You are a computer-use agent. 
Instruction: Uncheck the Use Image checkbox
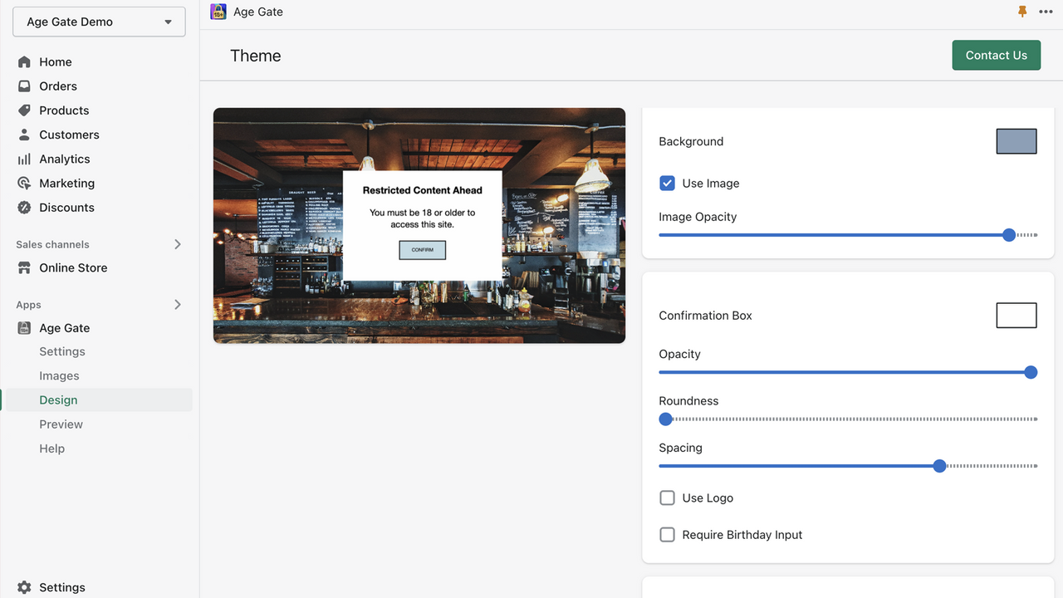pyautogui.click(x=667, y=184)
